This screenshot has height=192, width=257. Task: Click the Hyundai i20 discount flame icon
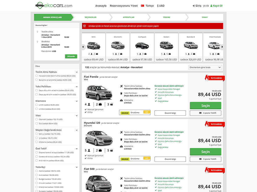[x=207, y=123]
